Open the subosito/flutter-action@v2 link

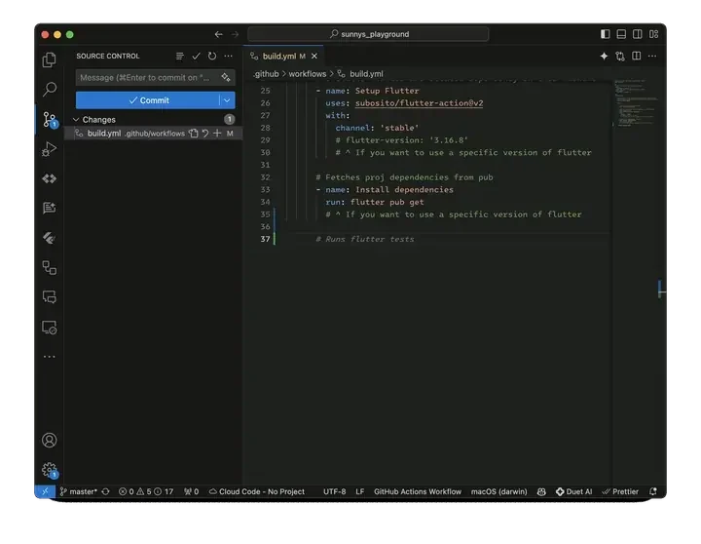[x=419, y=103]
